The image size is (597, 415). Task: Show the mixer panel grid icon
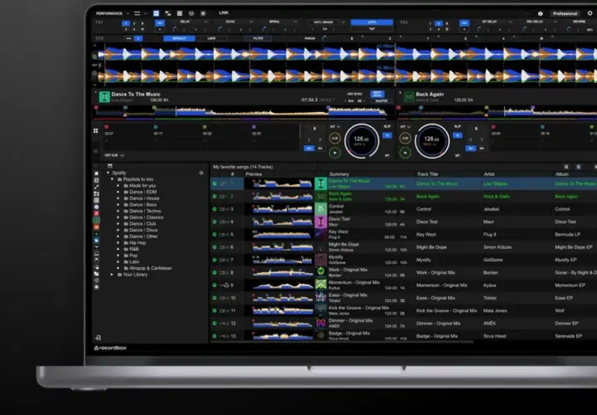click(180, 13)
